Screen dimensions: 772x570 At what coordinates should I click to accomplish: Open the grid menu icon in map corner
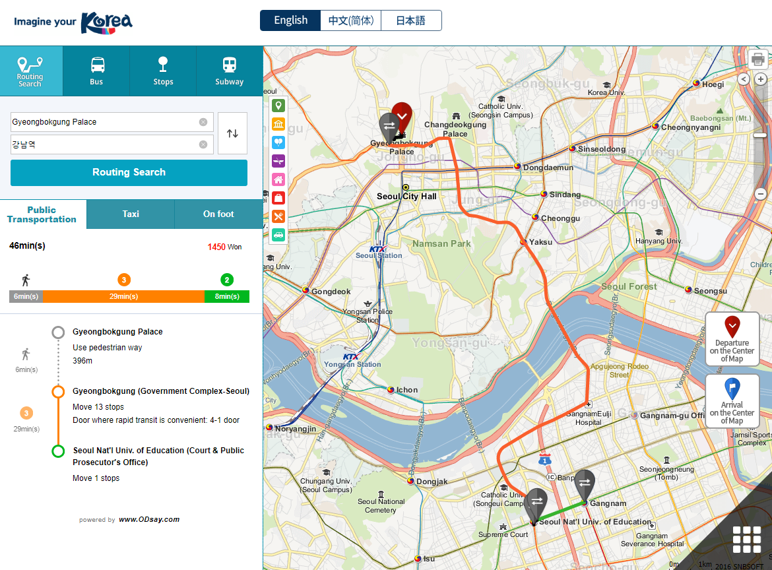747,540
